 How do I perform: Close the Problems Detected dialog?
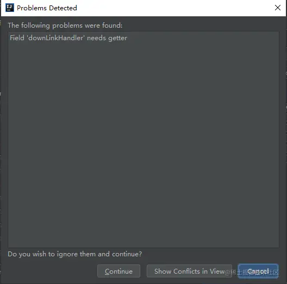coord(277,8)
